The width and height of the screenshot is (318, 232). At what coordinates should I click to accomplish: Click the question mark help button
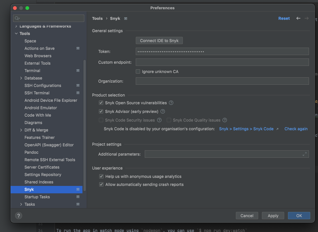click(x=19, y=216)
